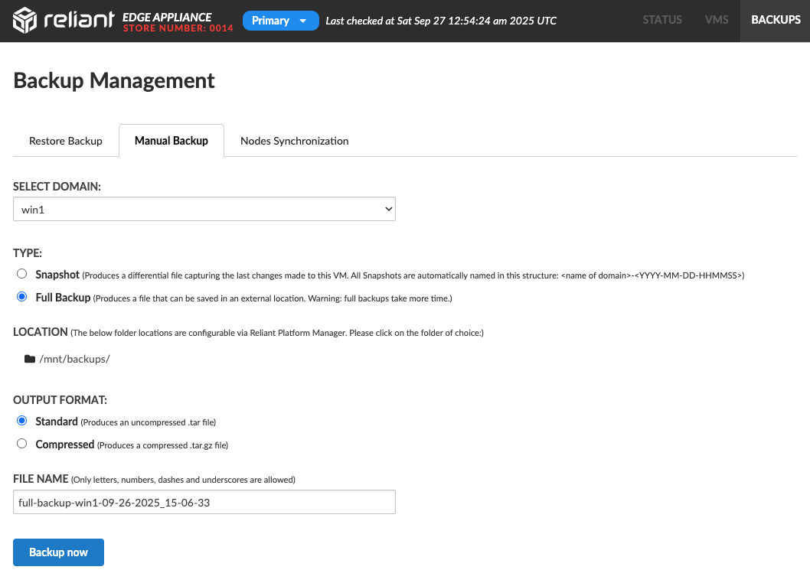Choose Compressed output format
The height and width of the screenshot is (583, 810).
(21, 444)
